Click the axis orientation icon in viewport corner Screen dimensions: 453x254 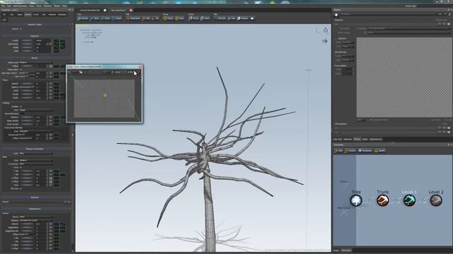(318, 30)
